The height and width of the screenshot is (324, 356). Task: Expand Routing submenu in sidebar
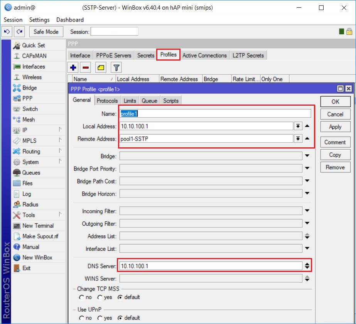pos(60,151)
